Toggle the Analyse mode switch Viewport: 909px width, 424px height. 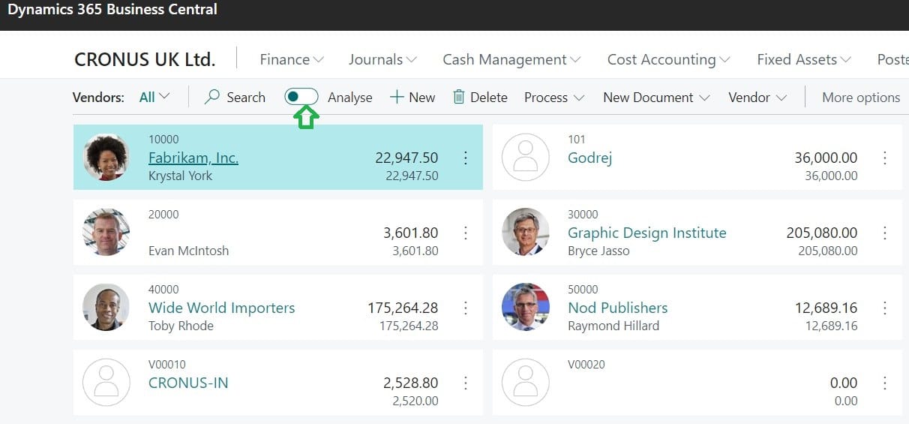[x=301, y=97]
